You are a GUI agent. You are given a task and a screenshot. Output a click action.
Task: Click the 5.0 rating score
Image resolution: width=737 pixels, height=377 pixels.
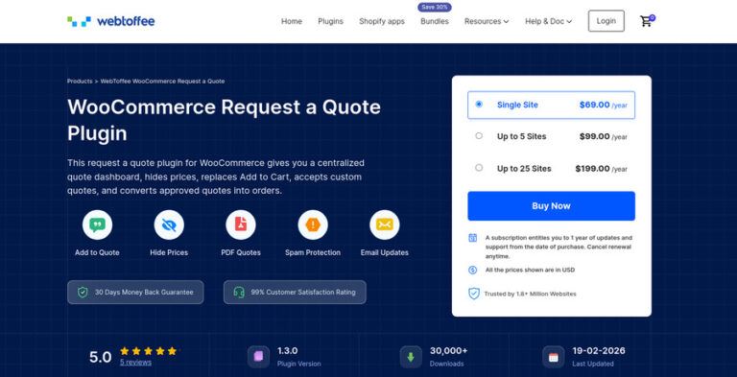pyautogui.click(x=101, y=357)
